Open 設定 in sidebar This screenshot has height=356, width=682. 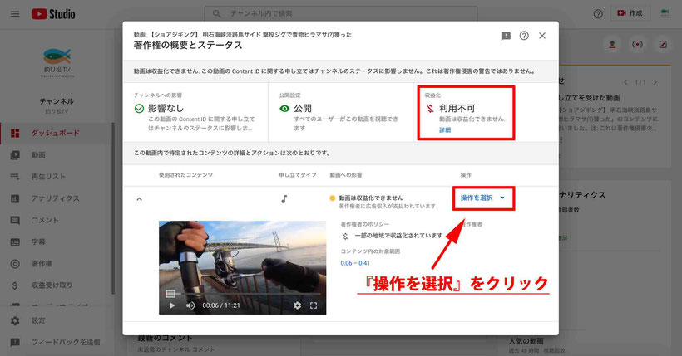[56, 321]
